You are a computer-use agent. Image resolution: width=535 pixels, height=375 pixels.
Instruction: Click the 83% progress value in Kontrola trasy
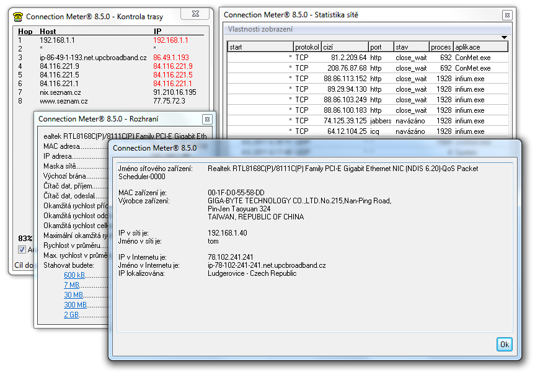click(x=25, y=238)
